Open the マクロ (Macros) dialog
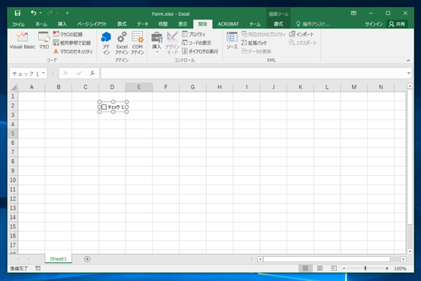The image size is (421, 281). (44, 41)
